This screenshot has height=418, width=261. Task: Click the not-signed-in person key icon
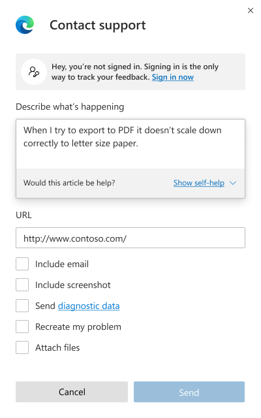click(34, 72)
